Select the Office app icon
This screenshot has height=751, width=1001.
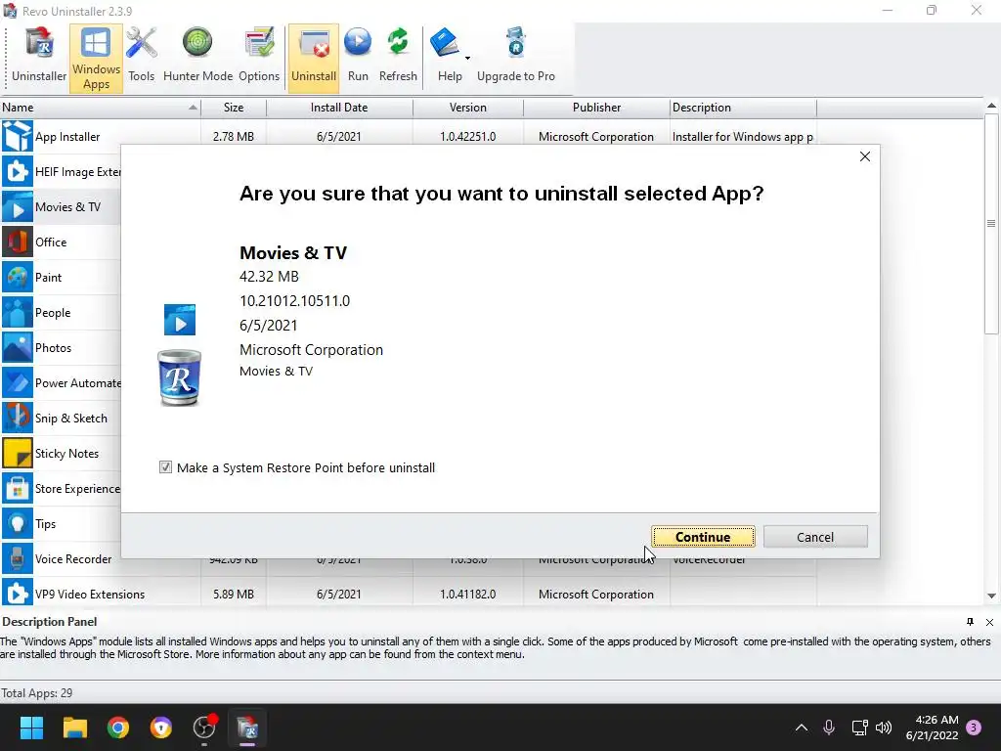(x=18, y=243)
